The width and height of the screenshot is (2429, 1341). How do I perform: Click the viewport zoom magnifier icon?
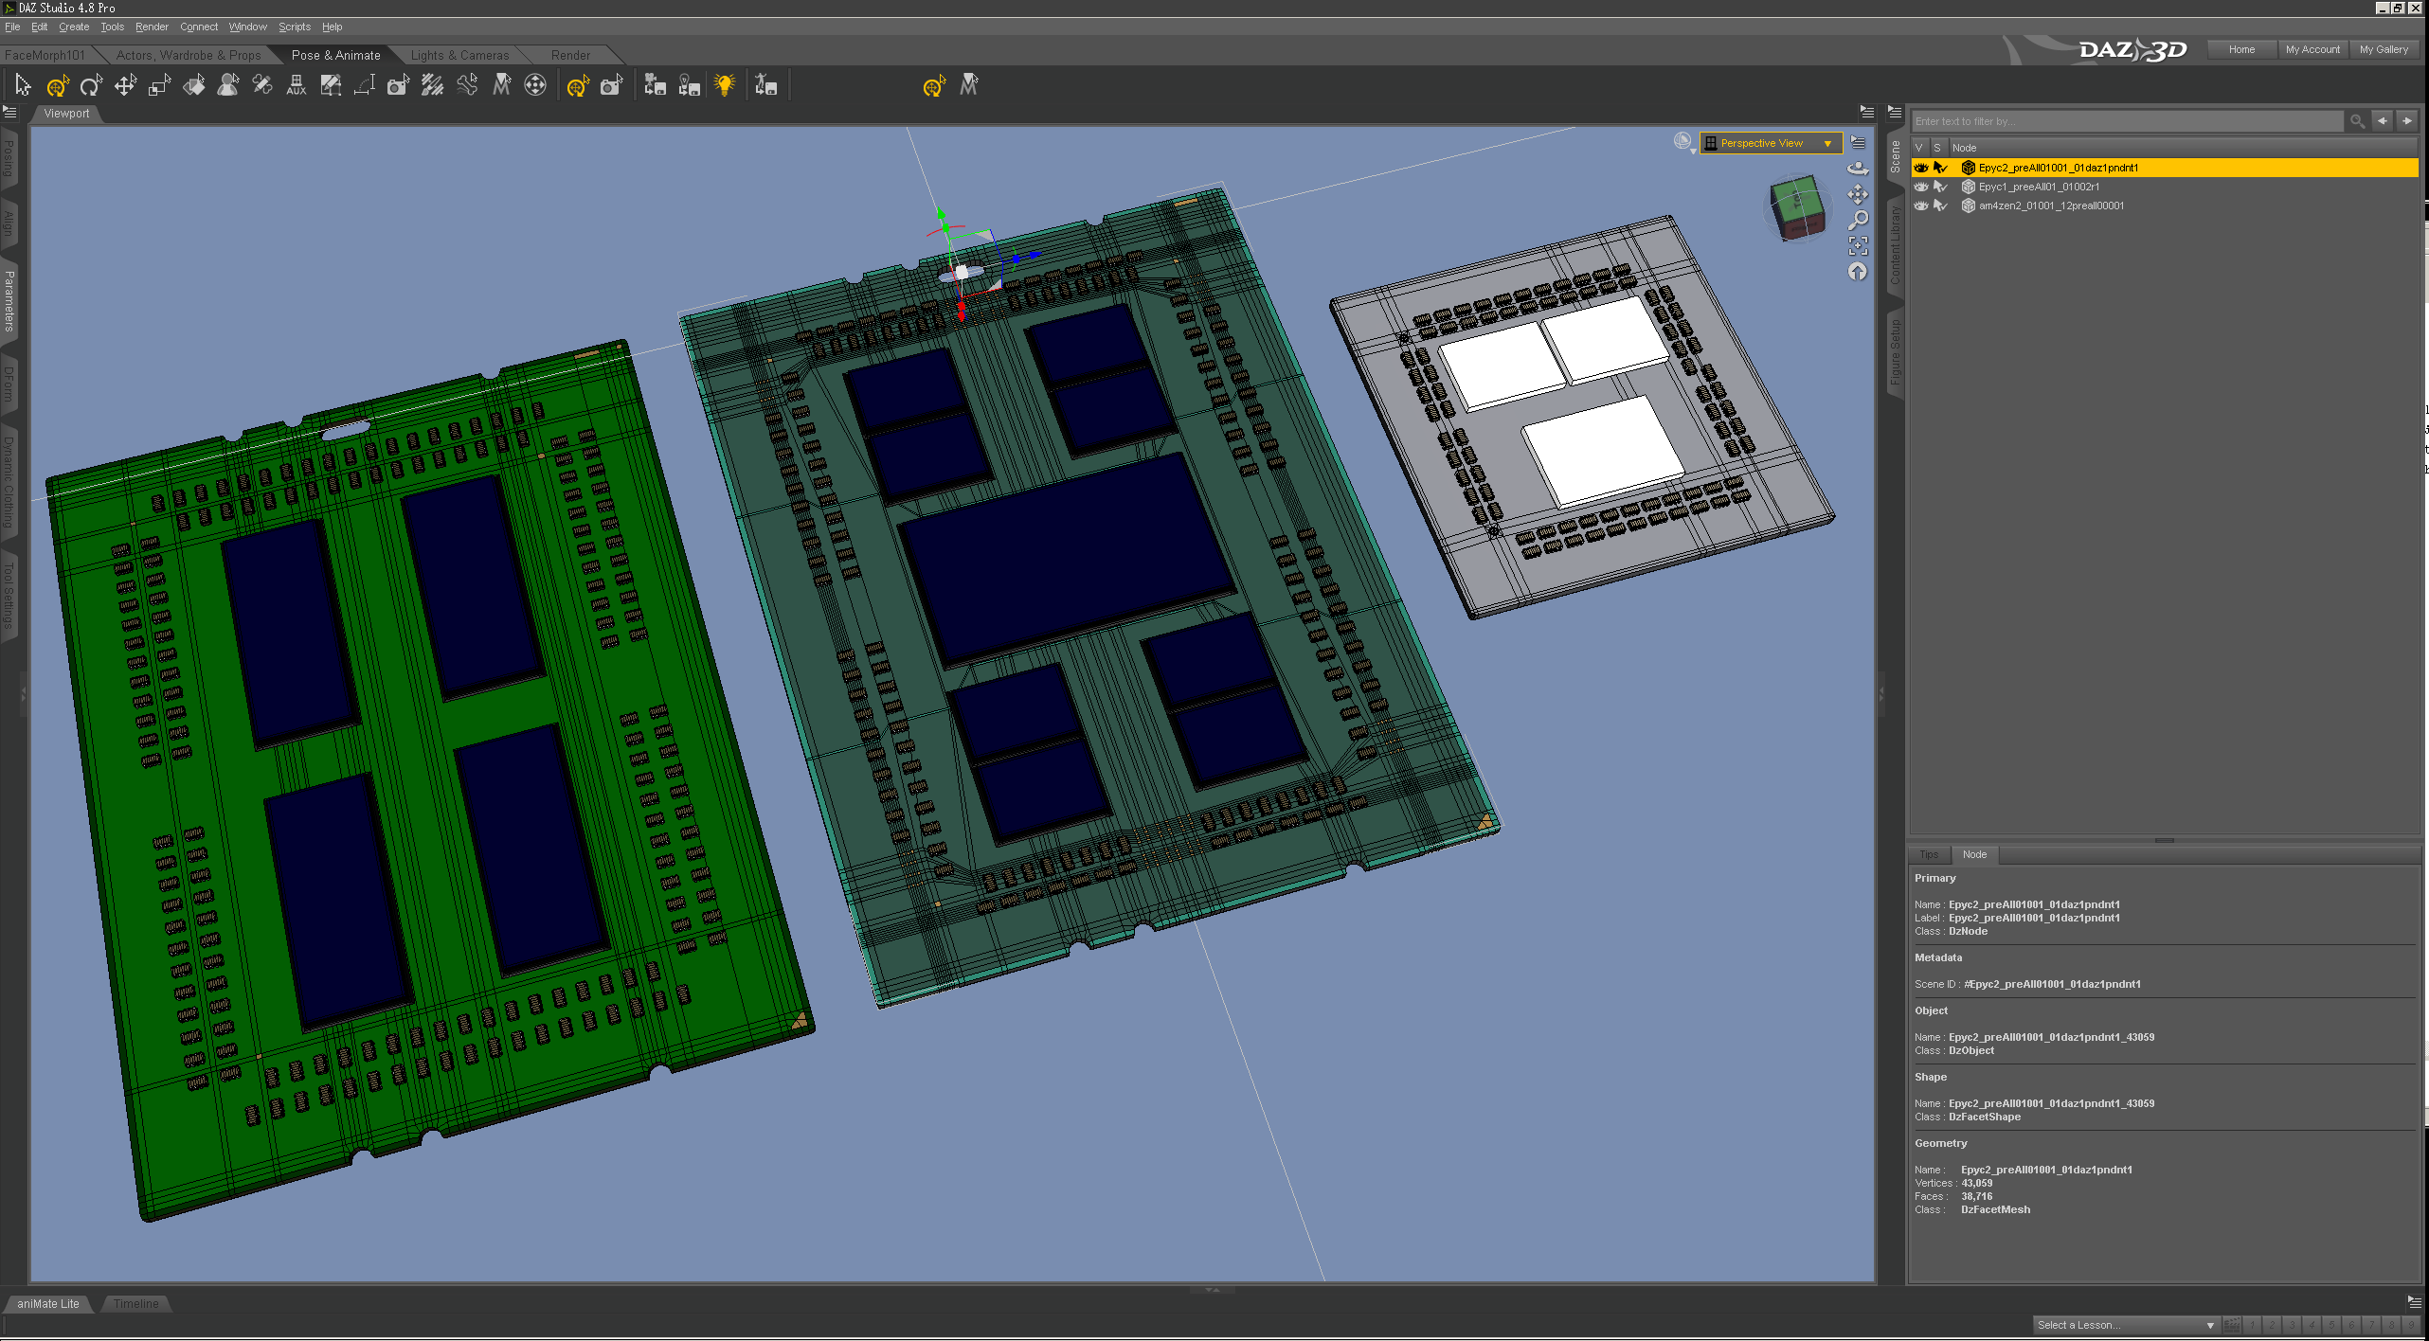[1858, 221]
